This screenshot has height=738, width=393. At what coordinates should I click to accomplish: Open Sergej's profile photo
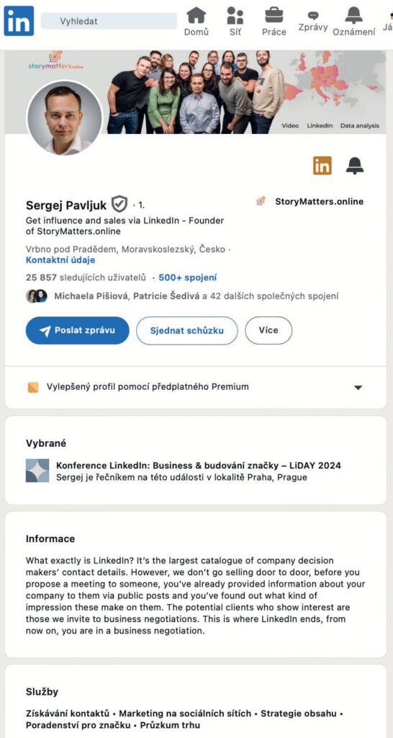(64, 117)
